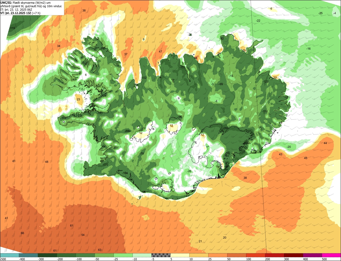341x261 pixels.
Task: Click the map value '-16' in the northeast
Action: pyautogui.click(x=308, y=49)
